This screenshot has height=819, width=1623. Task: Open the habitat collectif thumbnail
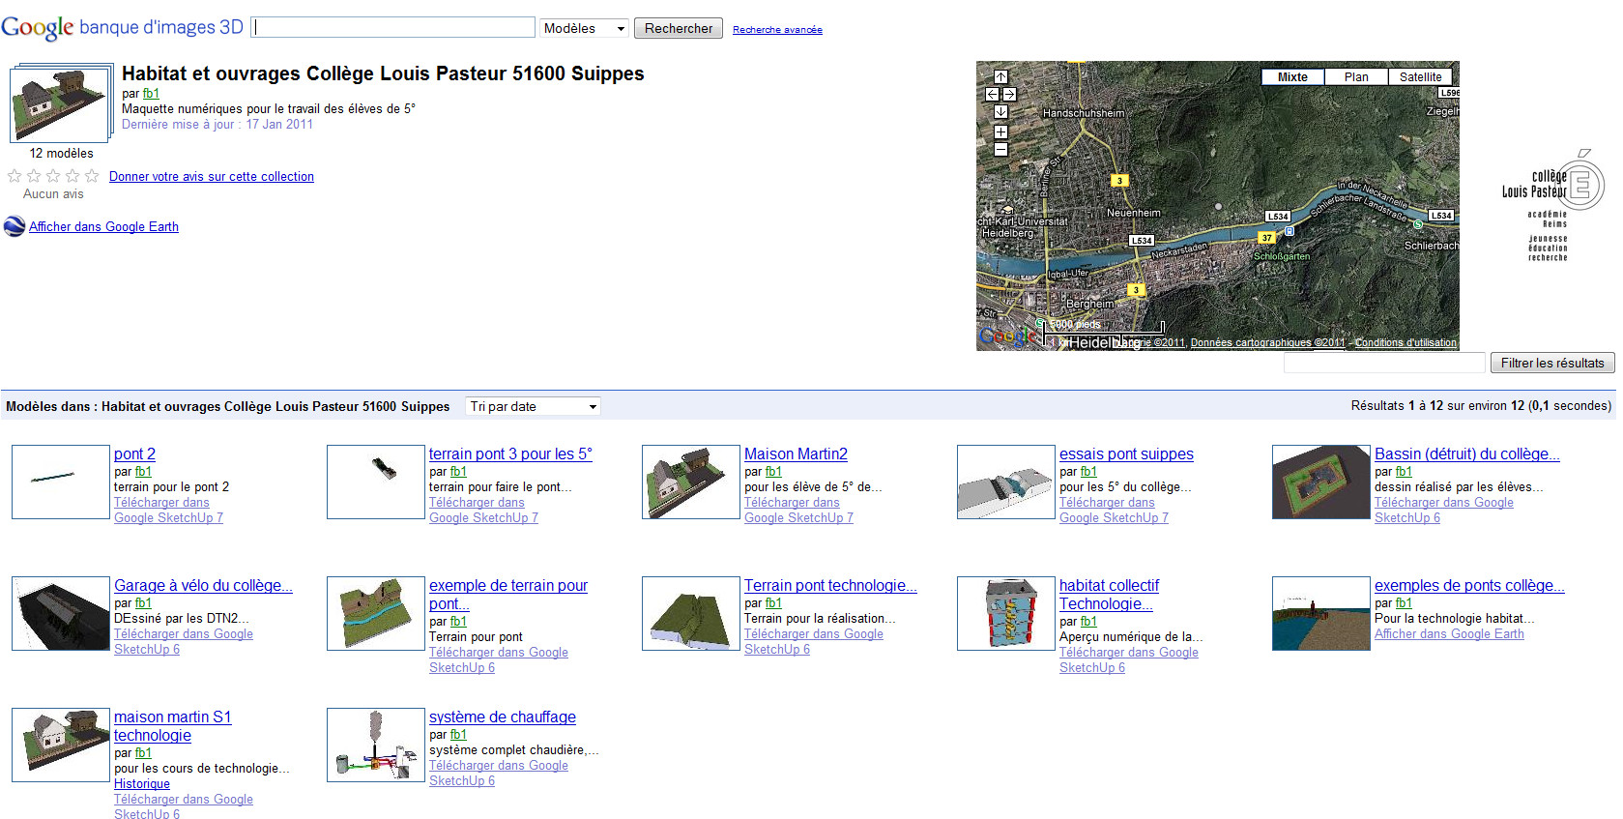coord(1006,613)
